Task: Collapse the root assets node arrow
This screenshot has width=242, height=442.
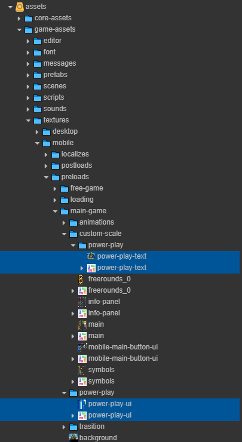Action: click(x=11, y=7)
